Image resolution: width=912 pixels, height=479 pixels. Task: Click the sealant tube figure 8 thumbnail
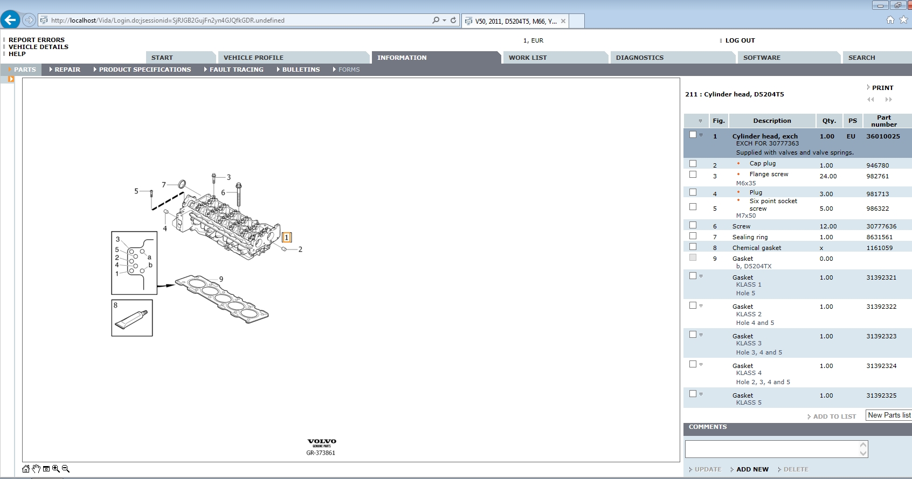[132, 318]
